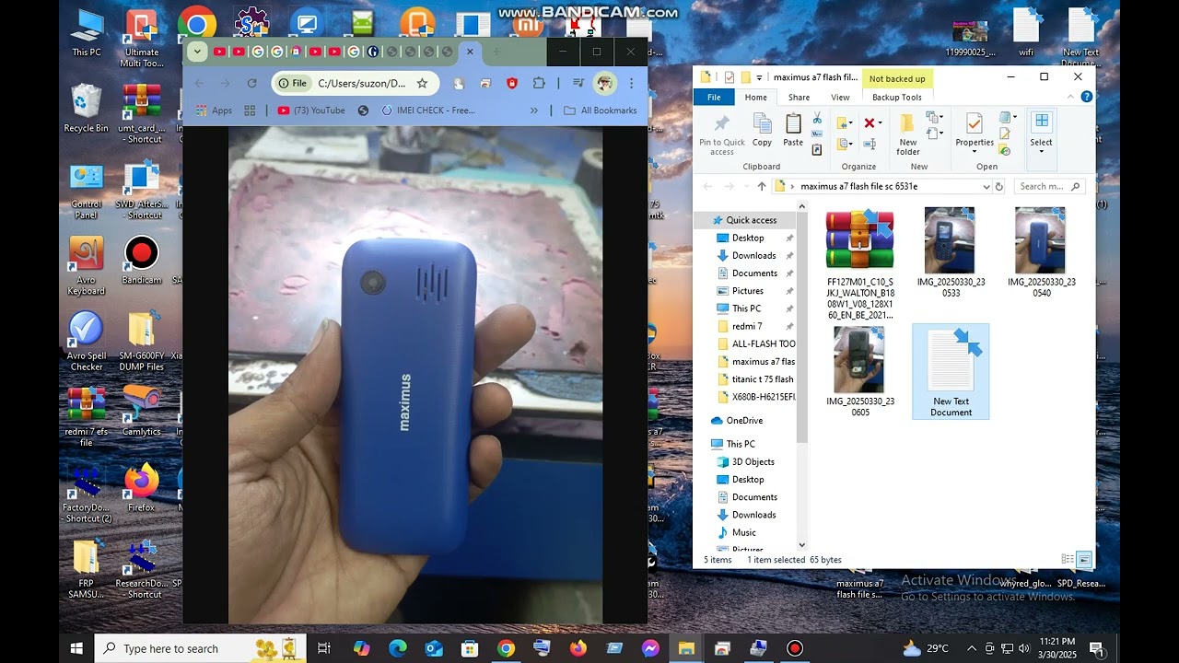This screenshot has width=1179, height=663.
Task: Click the Cut scissors icon
Action: [817, 117]
